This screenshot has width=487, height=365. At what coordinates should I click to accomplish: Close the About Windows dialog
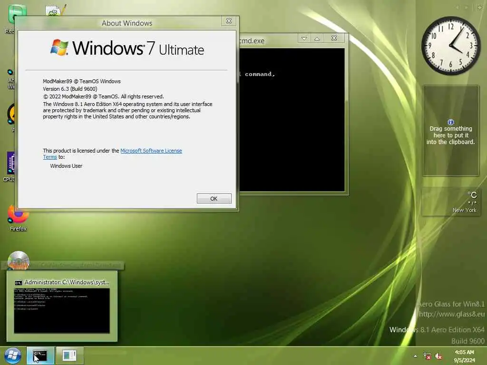click(229, 21)
